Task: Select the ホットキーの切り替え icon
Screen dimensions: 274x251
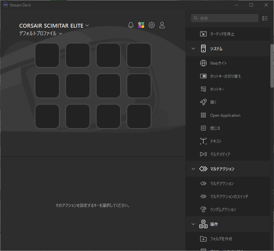Action: (203, 76)
